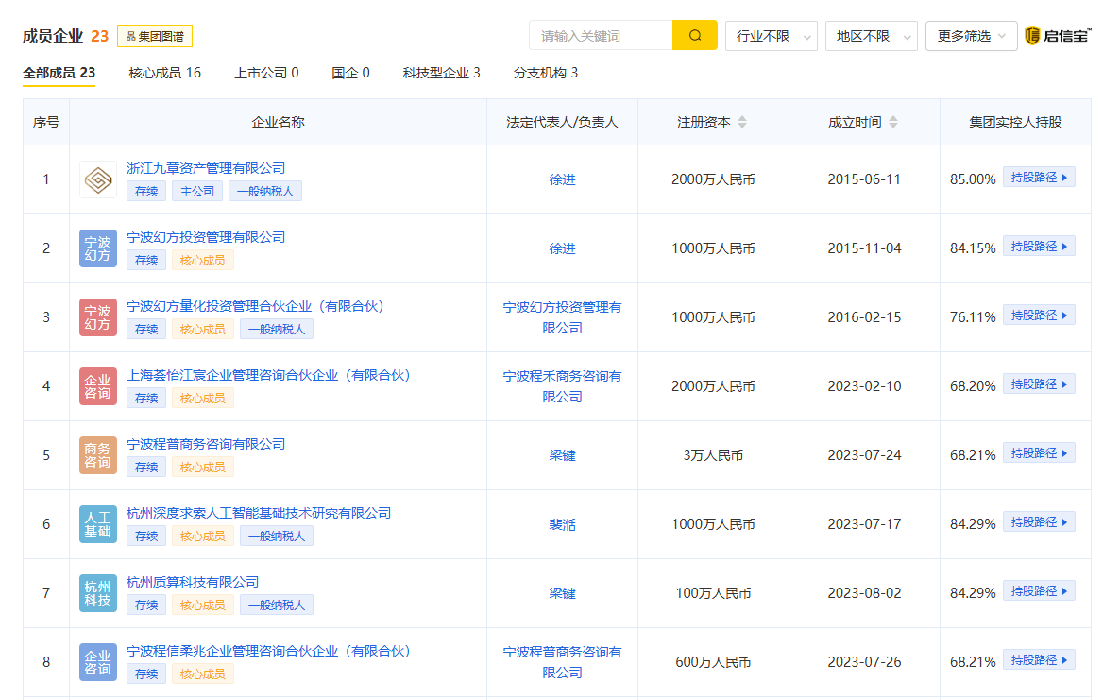
Task: Open the 集团图谱 group chart
Action: [x=155, y=37]
